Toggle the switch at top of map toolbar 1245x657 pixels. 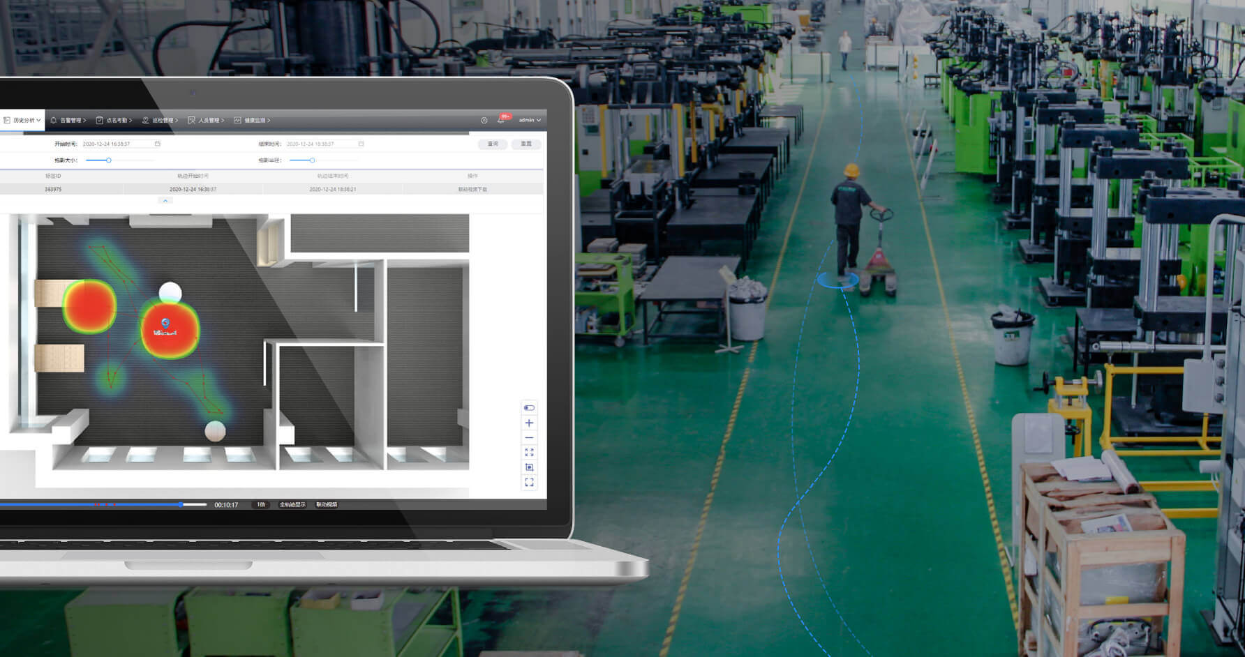pos(529,408)
